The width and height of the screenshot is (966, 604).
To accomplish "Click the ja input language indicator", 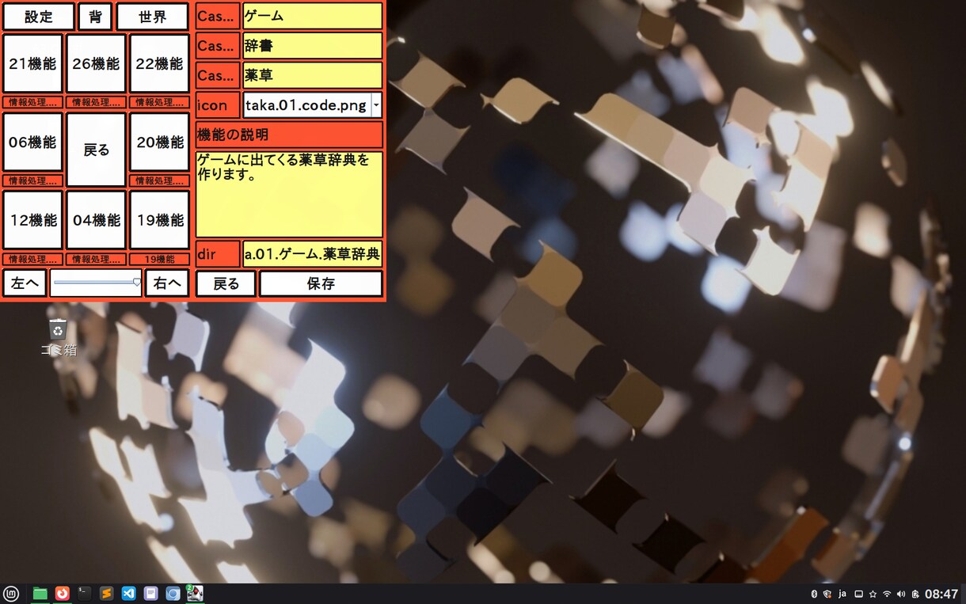I will coord(842,595).
